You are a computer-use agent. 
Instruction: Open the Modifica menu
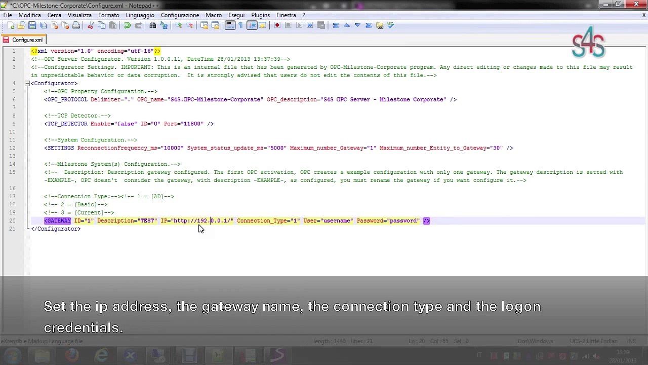29,15
